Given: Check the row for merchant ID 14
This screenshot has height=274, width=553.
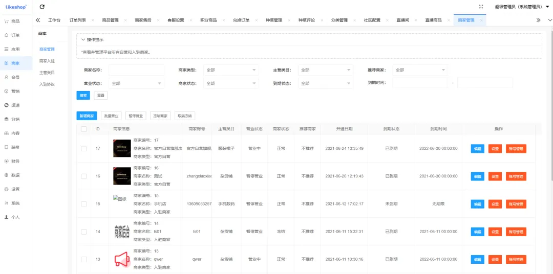Looking at the screenshot, I should tap(83, 232).
